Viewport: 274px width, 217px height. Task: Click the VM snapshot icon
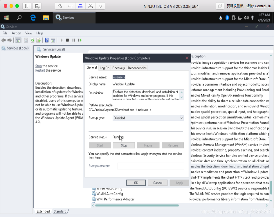point(37,6)
